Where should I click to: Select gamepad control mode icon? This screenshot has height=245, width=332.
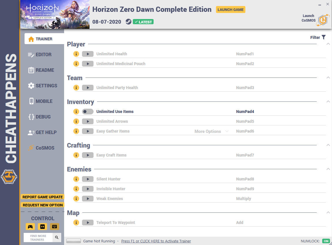tap(30, 227)
